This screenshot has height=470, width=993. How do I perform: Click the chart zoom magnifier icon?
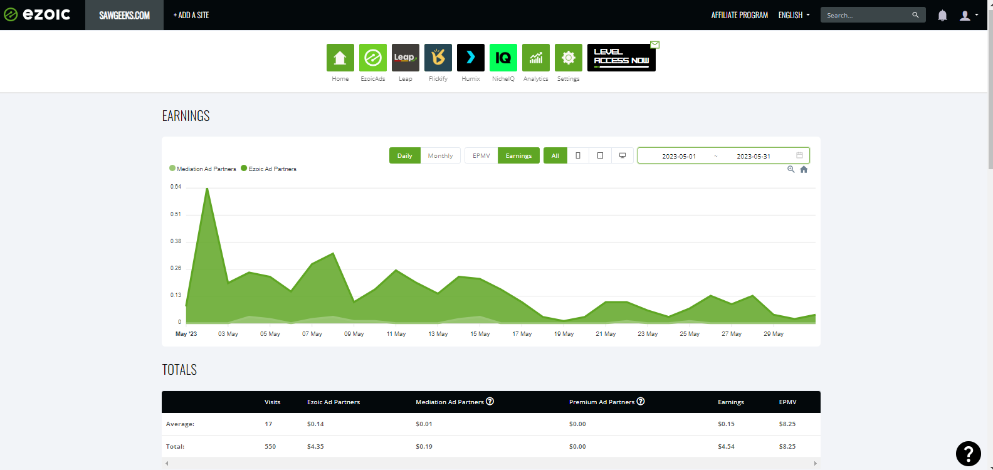[x=791, y=169]
